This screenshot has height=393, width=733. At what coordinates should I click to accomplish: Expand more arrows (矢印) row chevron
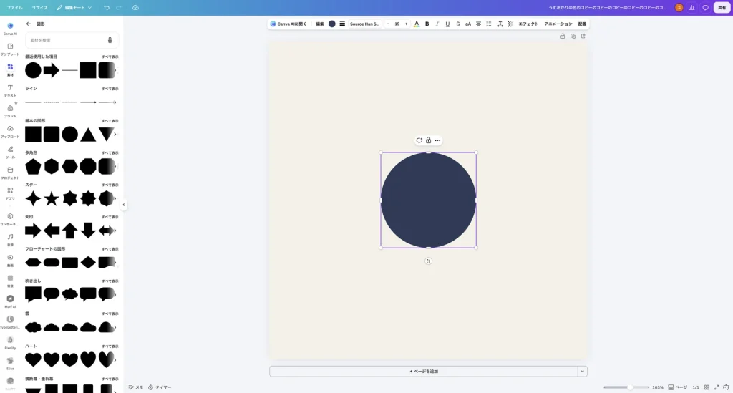click(x=115, y=231)
